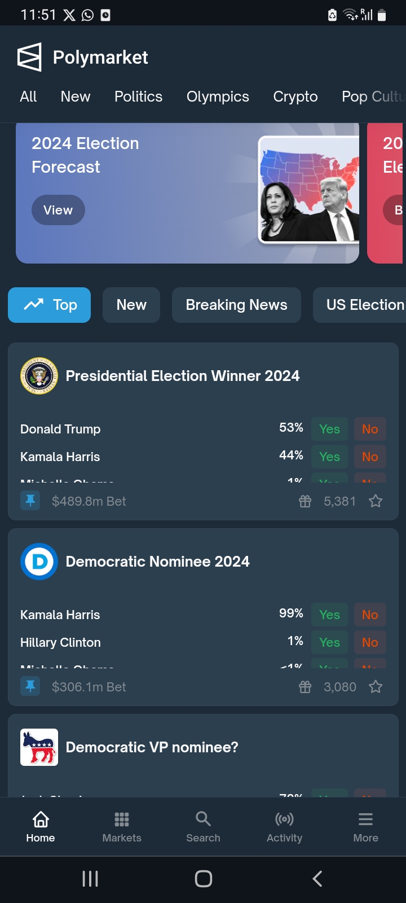406x903 pixels.
Task: Favorite Presidential Election Winner 2024 with star
Action: click(x=376, y=501)
